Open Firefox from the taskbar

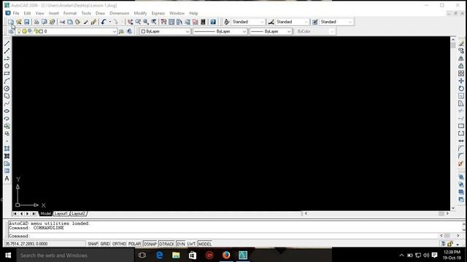(226, 255)
